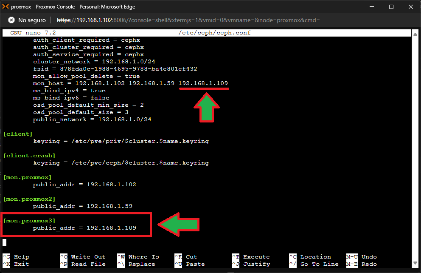This screenshot has height=273, width=421.
Task: Click the 'auth_service_required = cephx' line
Action: 88,54
